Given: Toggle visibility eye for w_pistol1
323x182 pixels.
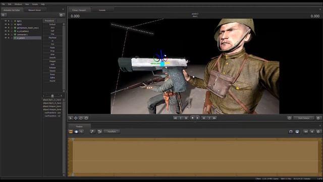Looking at the screenshot, I should point(6,38).
